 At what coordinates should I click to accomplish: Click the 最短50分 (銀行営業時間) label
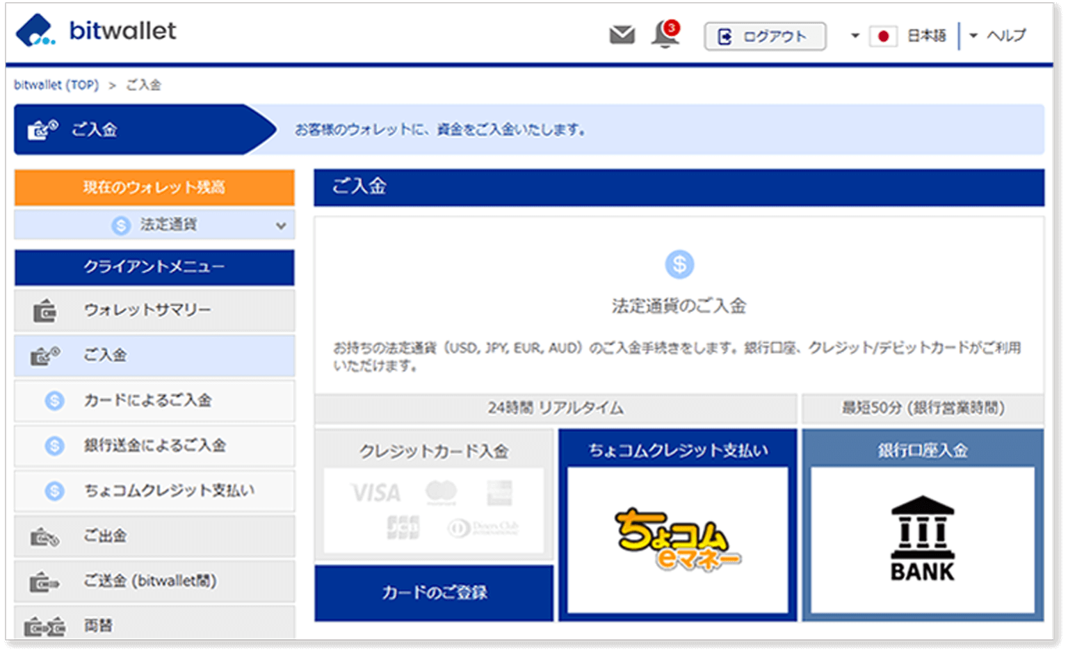(x=923, y=408)
